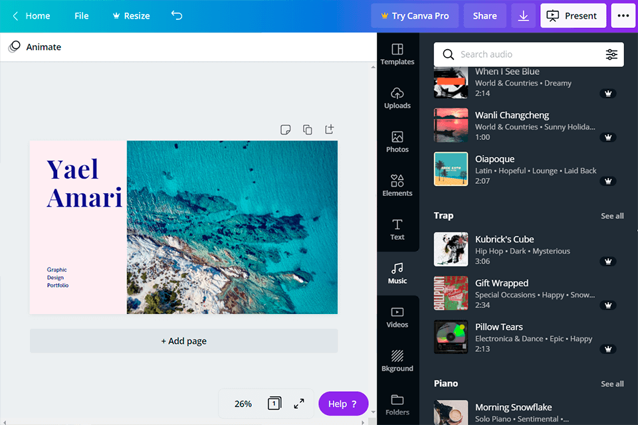
Task: Click the add new page icon above canvas
Action: tap(329, 129)
